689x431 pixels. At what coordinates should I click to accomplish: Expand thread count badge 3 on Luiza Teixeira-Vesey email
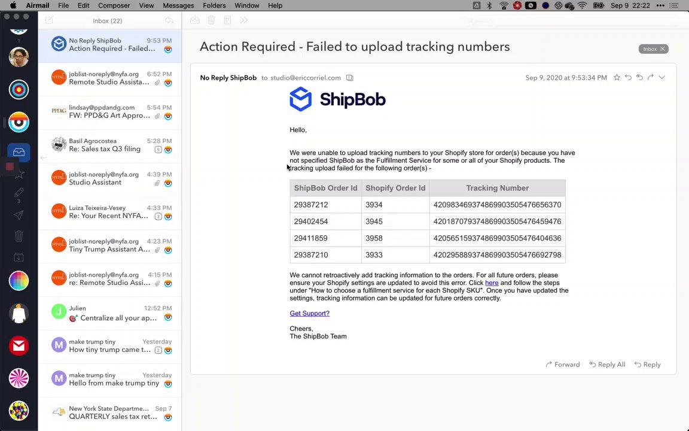point(158,216)
